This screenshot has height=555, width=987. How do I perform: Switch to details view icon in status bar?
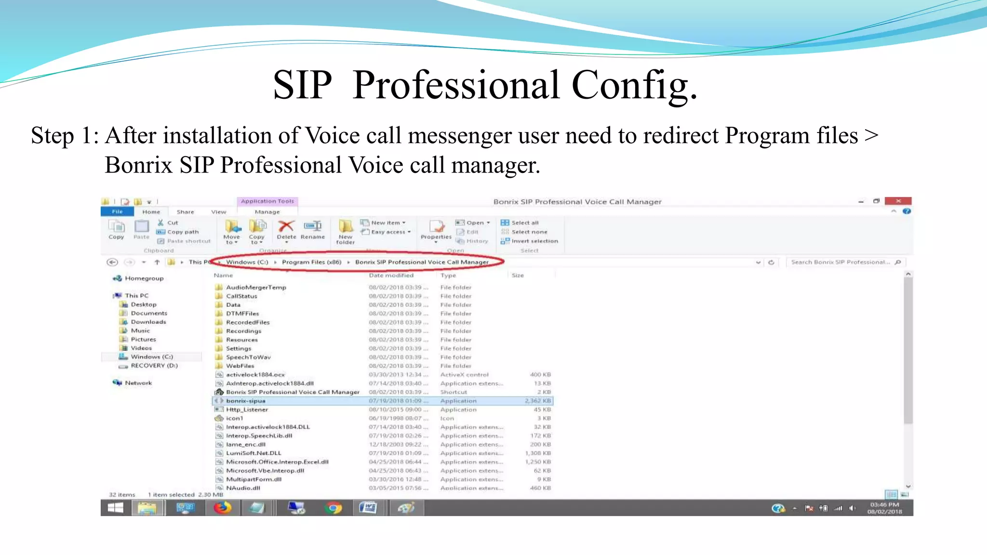pyautogui.click(x=892, y=494)
